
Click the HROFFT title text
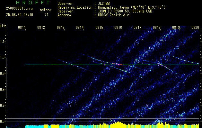33,3
